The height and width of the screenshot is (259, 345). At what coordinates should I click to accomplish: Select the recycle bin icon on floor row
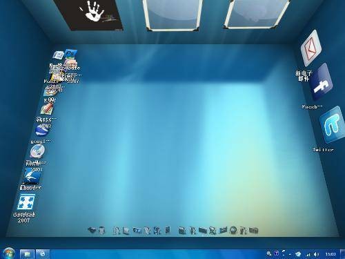(x=102, y=230)
